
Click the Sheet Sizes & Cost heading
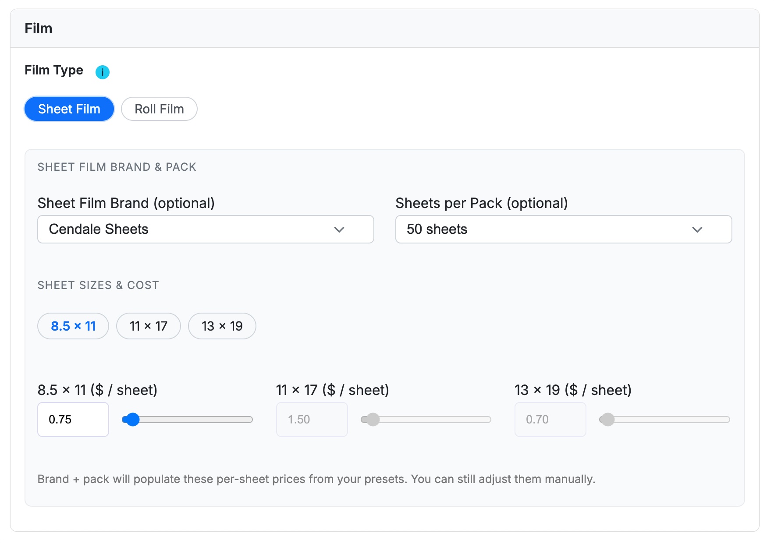[98, 285]
